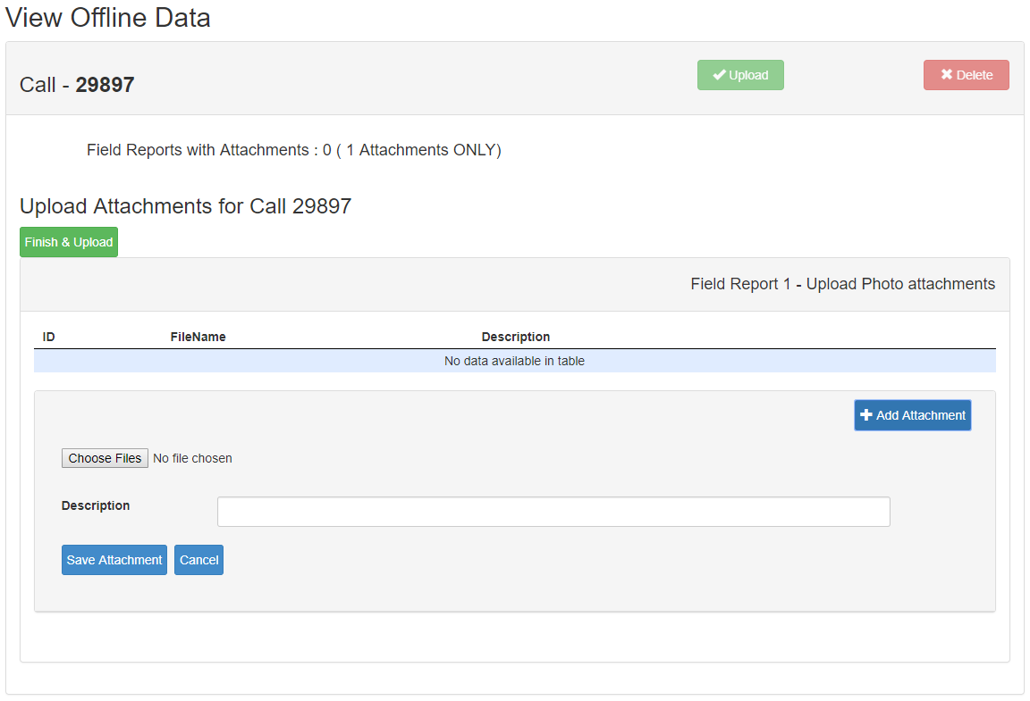The width and height of the screenshot is (1030, 701).
Task: Click the 'Upload Attachments for Call 29897' heading
Action: [185, 206]
